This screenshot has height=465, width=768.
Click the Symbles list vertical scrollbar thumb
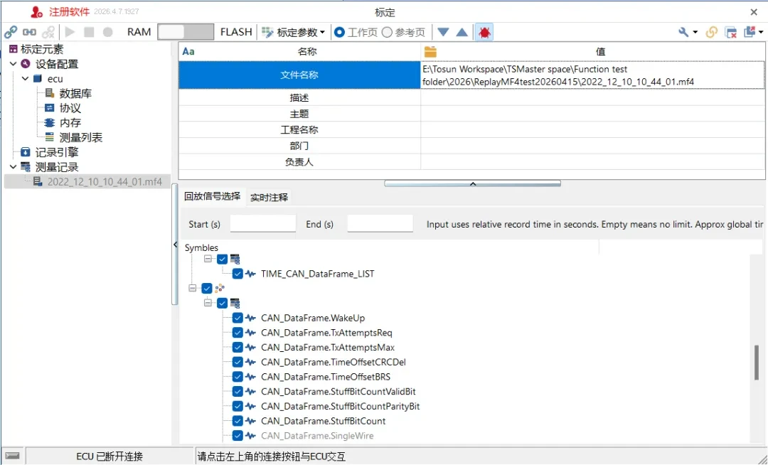click(x=756, y=363)
